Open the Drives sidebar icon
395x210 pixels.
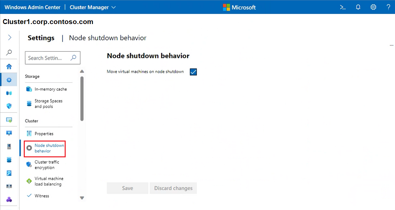pos(9,173)
